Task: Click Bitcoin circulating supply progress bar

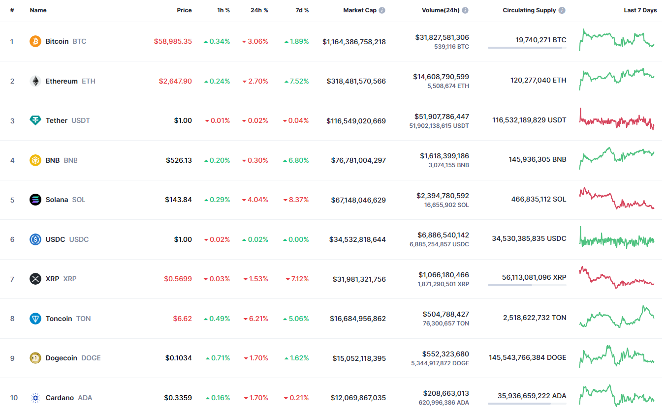Action: click(527, 48)
